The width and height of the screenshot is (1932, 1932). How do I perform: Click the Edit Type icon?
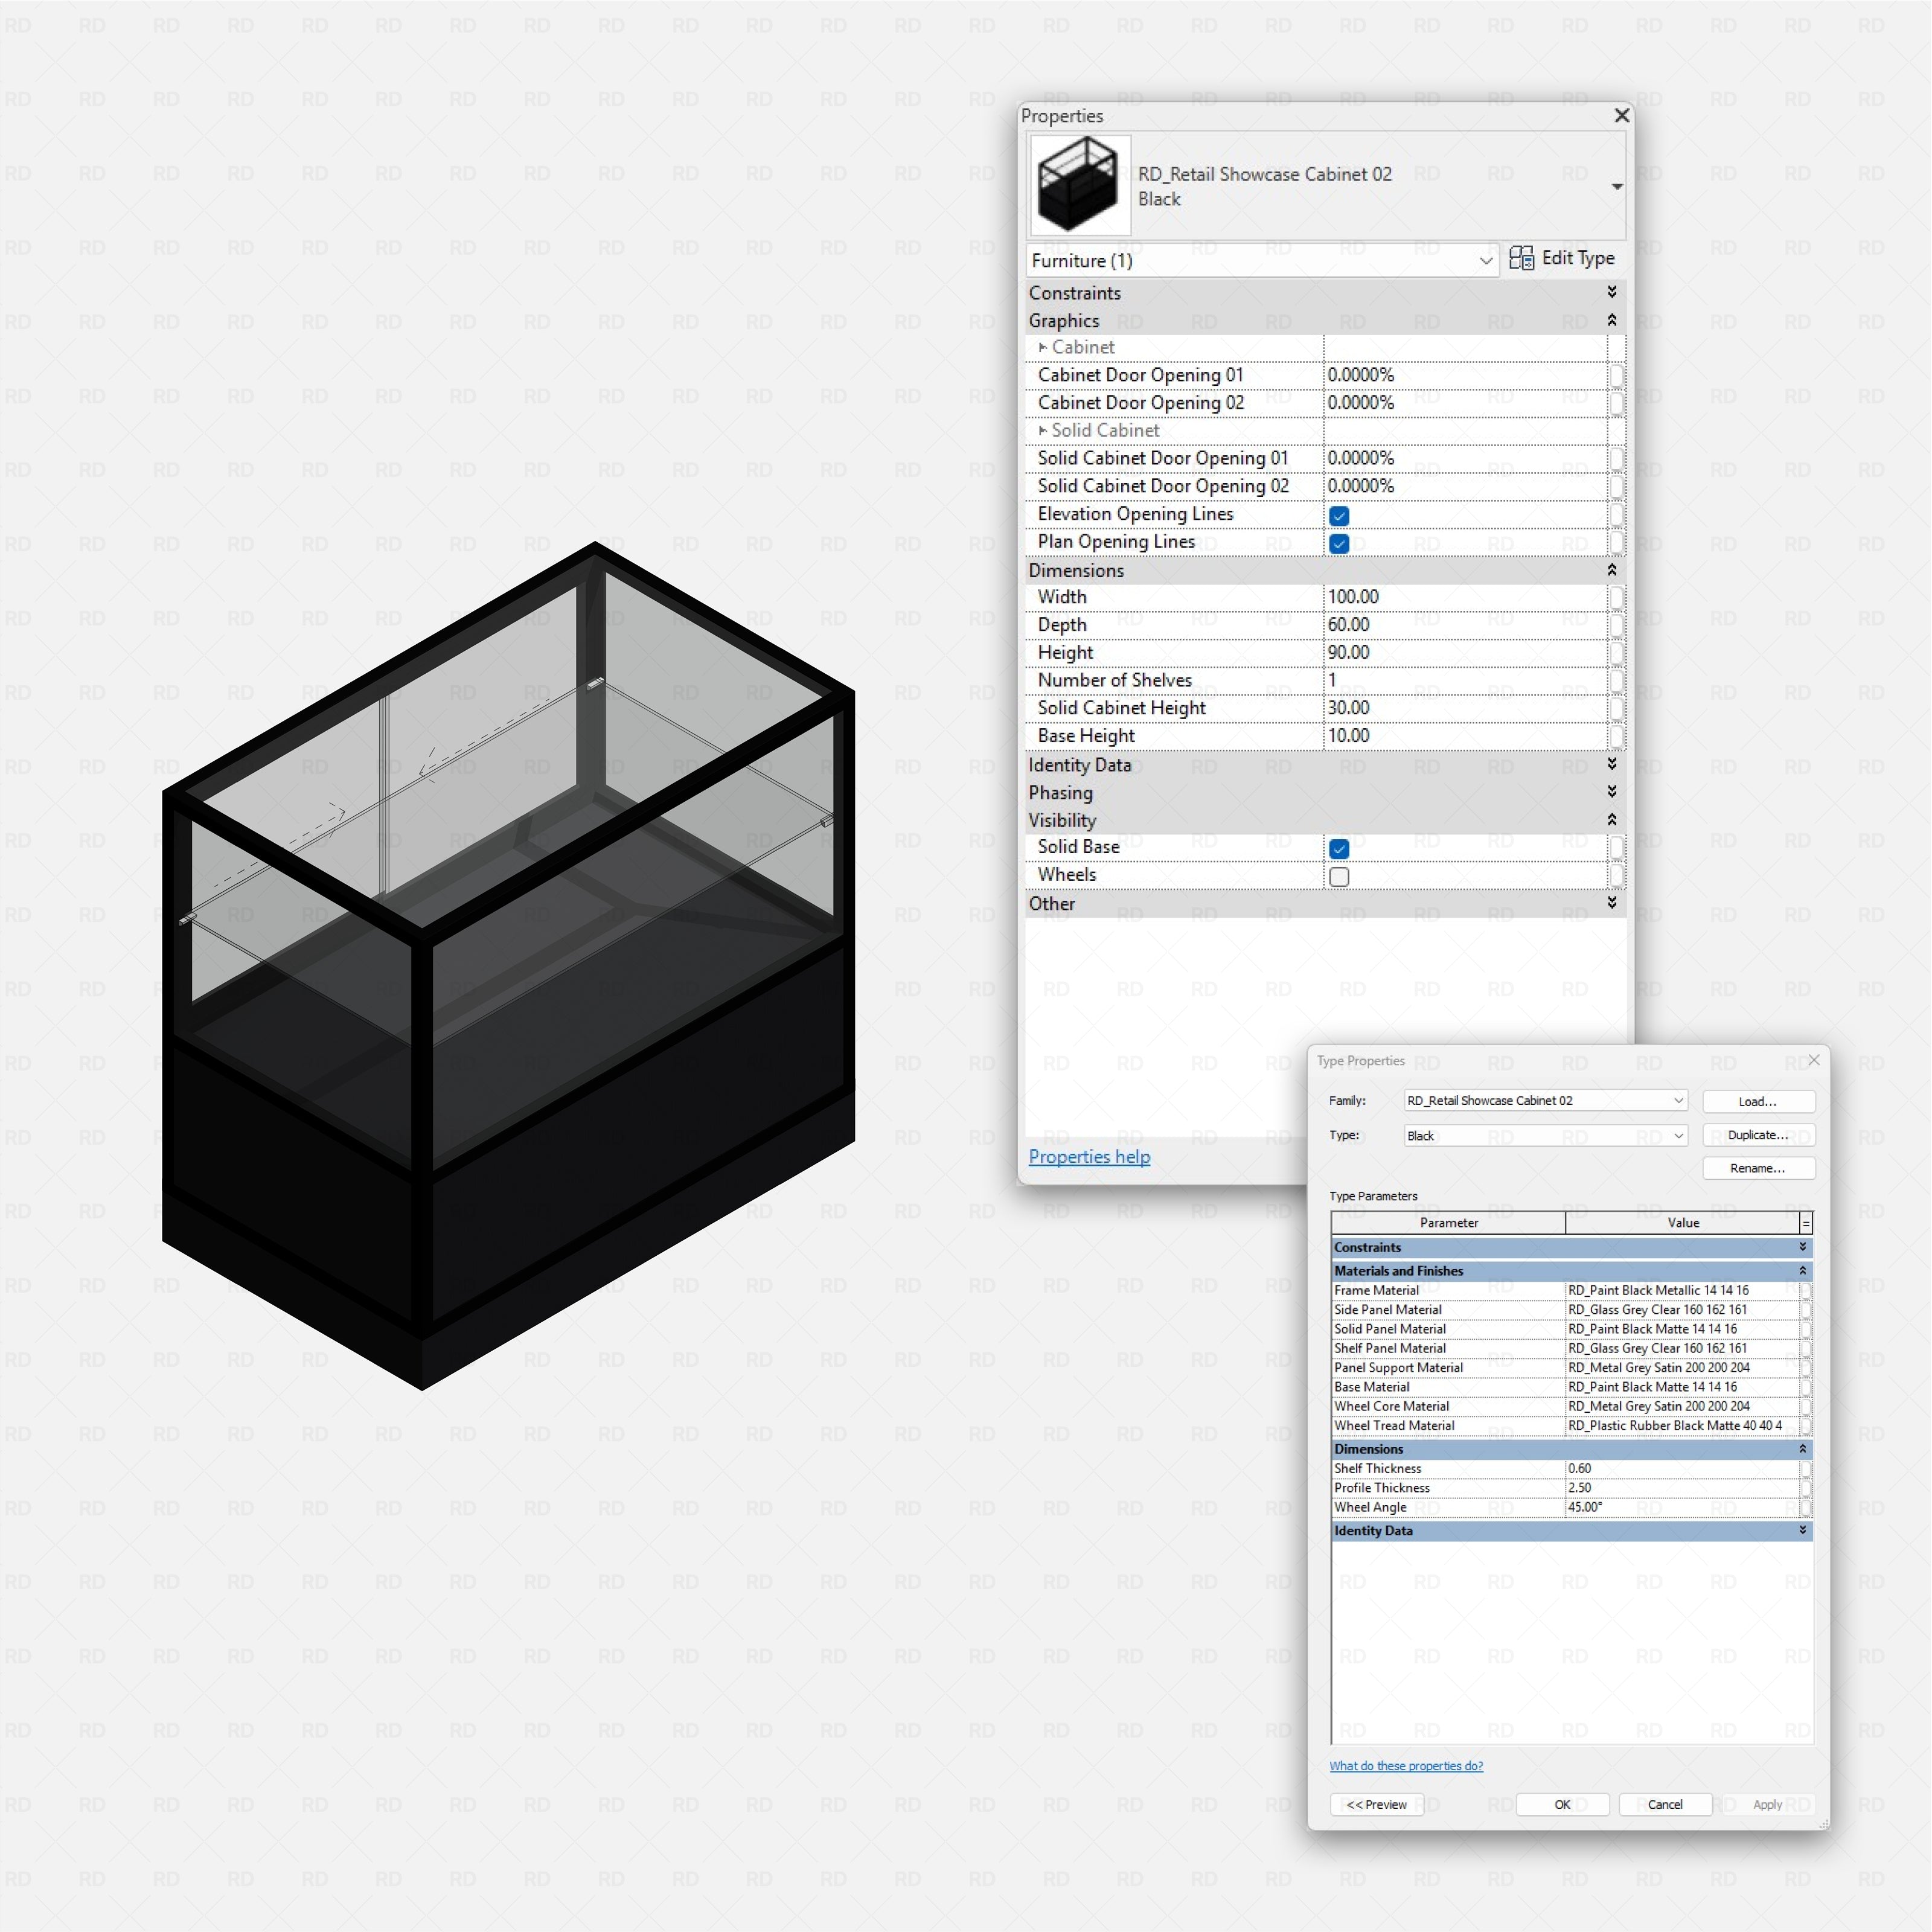point(1521,258)
